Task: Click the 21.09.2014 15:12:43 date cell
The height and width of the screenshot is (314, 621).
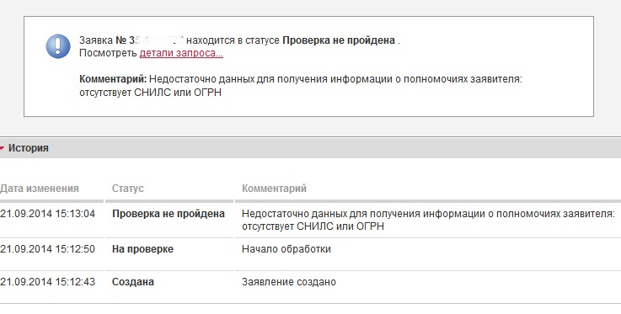Action: pyautogui.click(x=47, y=282)
